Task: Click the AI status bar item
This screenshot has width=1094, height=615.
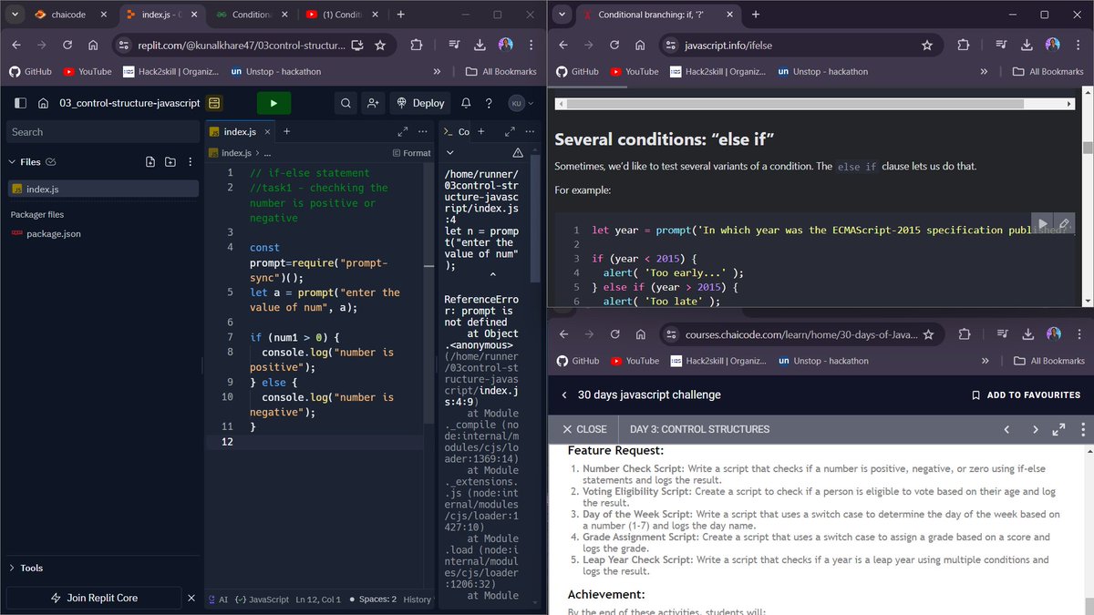Action: point(218,600)
